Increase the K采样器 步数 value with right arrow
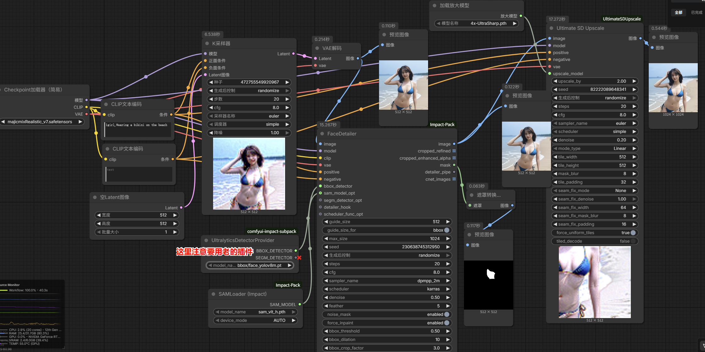705x352 pixels. (287, 99)
